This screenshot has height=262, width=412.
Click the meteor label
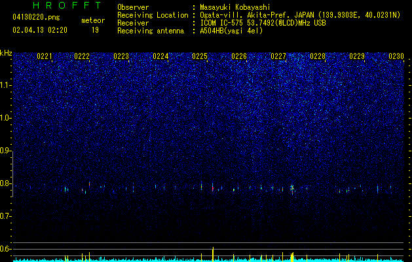(93, 20)
